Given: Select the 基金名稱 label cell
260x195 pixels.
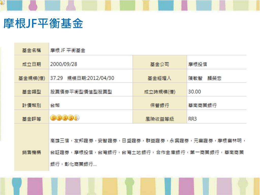Looking at the screenshot, I should 31,49.
